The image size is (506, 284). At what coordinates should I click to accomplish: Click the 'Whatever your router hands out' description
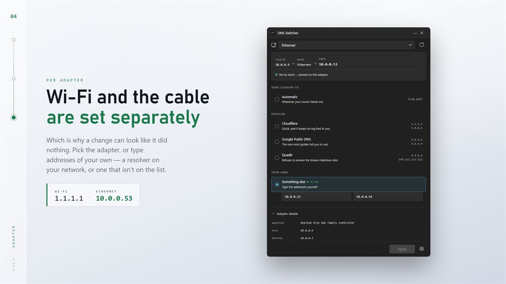[x=302, y=102]
